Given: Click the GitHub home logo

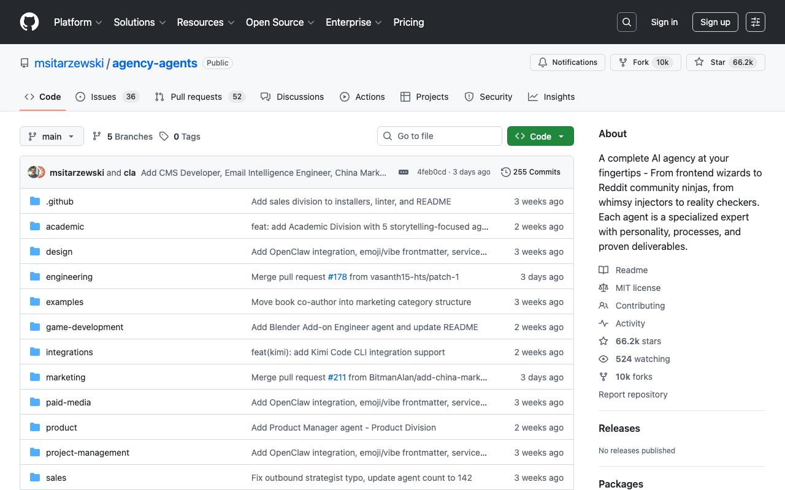Looking at the screenshot, I should 29,22.
